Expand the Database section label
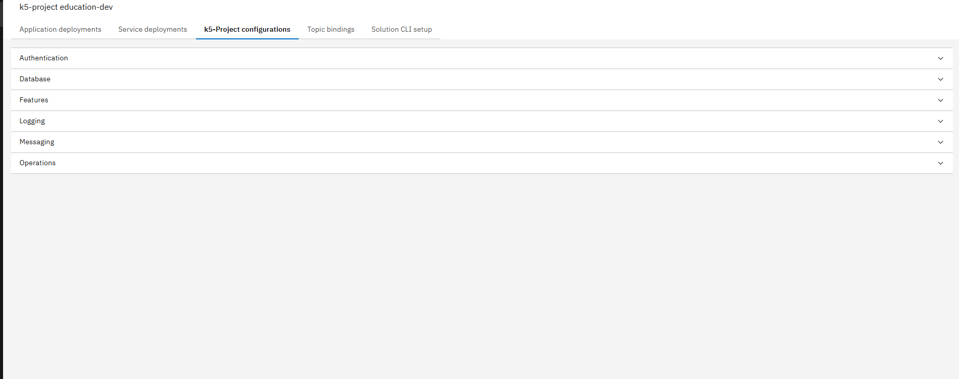The width and height of the screenshot is (959, 379). 35,79
